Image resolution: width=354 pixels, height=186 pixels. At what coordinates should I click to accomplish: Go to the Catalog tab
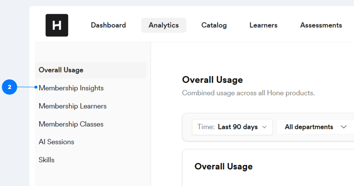pyautogui.click(x=214, y=25)
